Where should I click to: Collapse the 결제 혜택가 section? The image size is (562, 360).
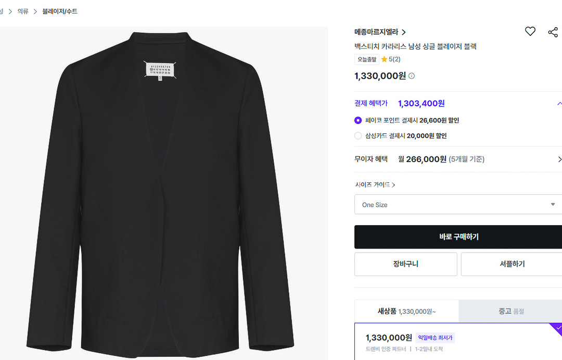559,103
